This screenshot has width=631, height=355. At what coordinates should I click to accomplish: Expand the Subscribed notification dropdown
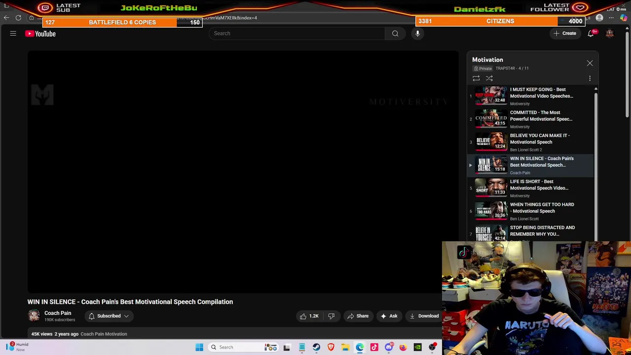coord(108,316)
